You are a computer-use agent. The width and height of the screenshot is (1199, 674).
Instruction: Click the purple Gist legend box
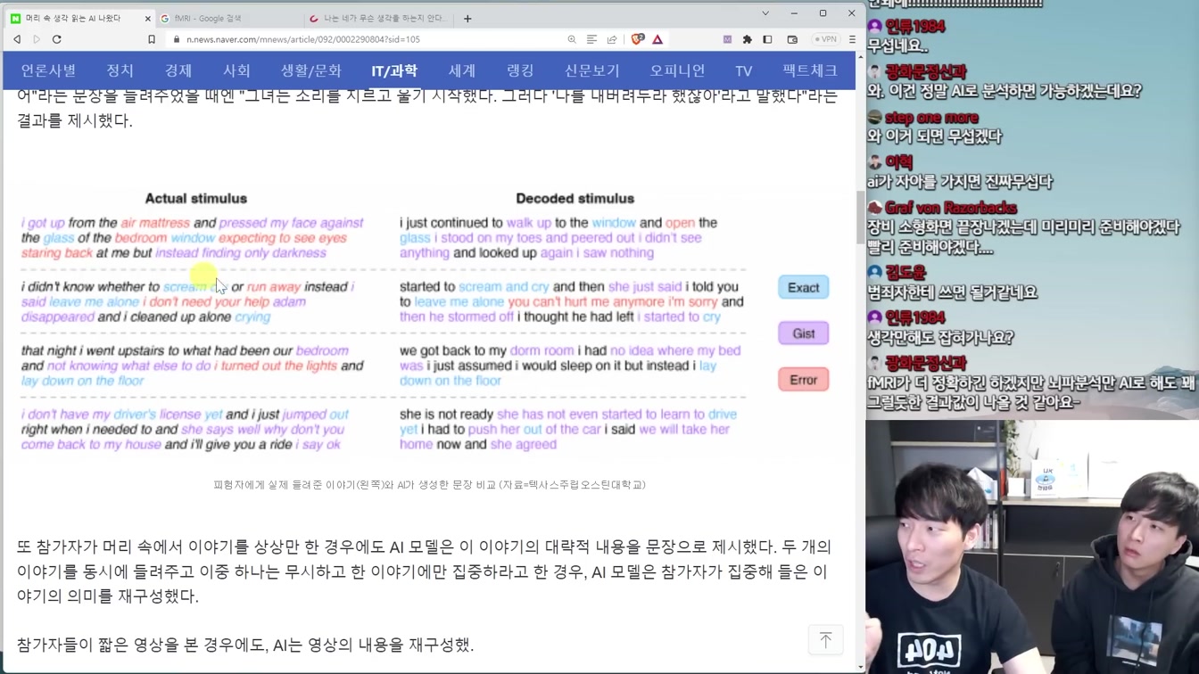pyautogui.click(x=804, y=333)
